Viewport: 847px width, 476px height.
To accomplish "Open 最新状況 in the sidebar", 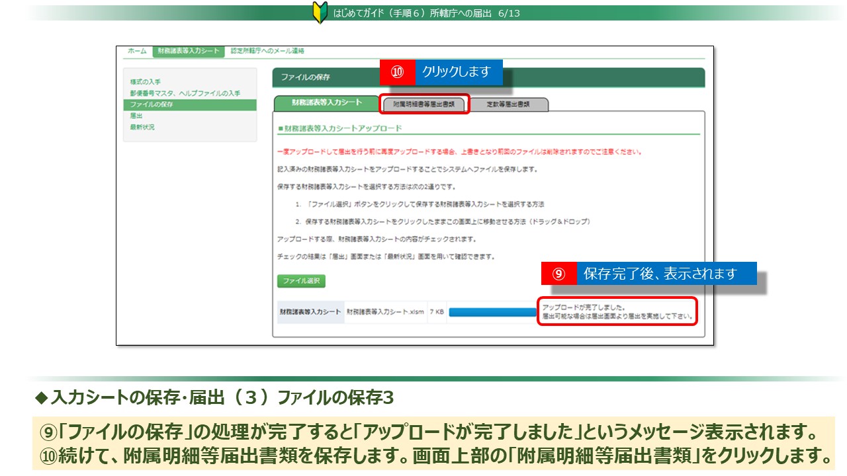I will point(142,127).
